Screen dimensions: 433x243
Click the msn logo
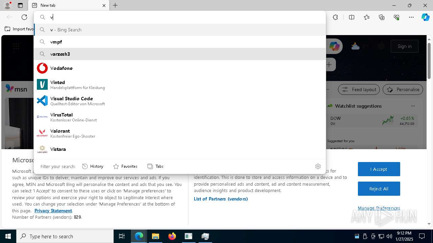(x=16, y=89)
